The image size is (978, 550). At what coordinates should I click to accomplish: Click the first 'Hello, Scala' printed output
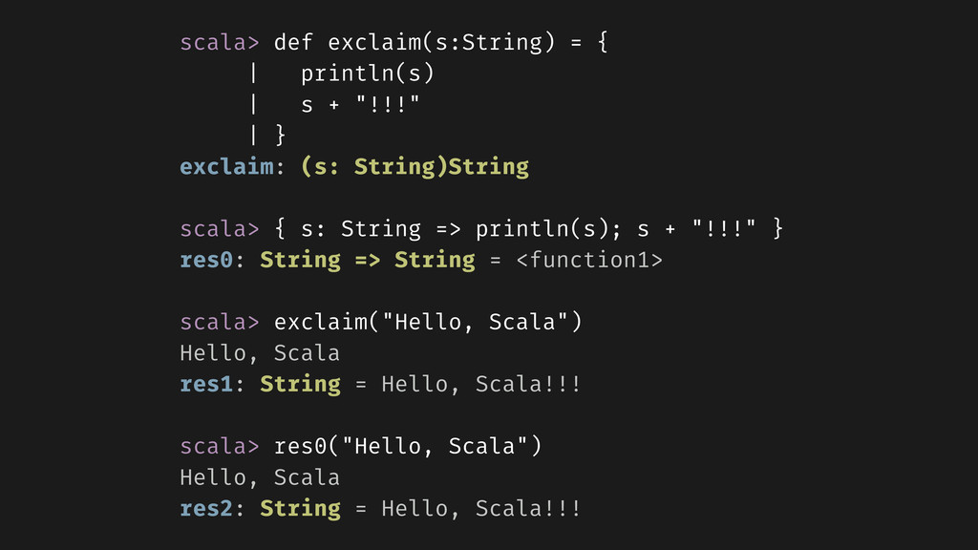click(x=260, y=353)
